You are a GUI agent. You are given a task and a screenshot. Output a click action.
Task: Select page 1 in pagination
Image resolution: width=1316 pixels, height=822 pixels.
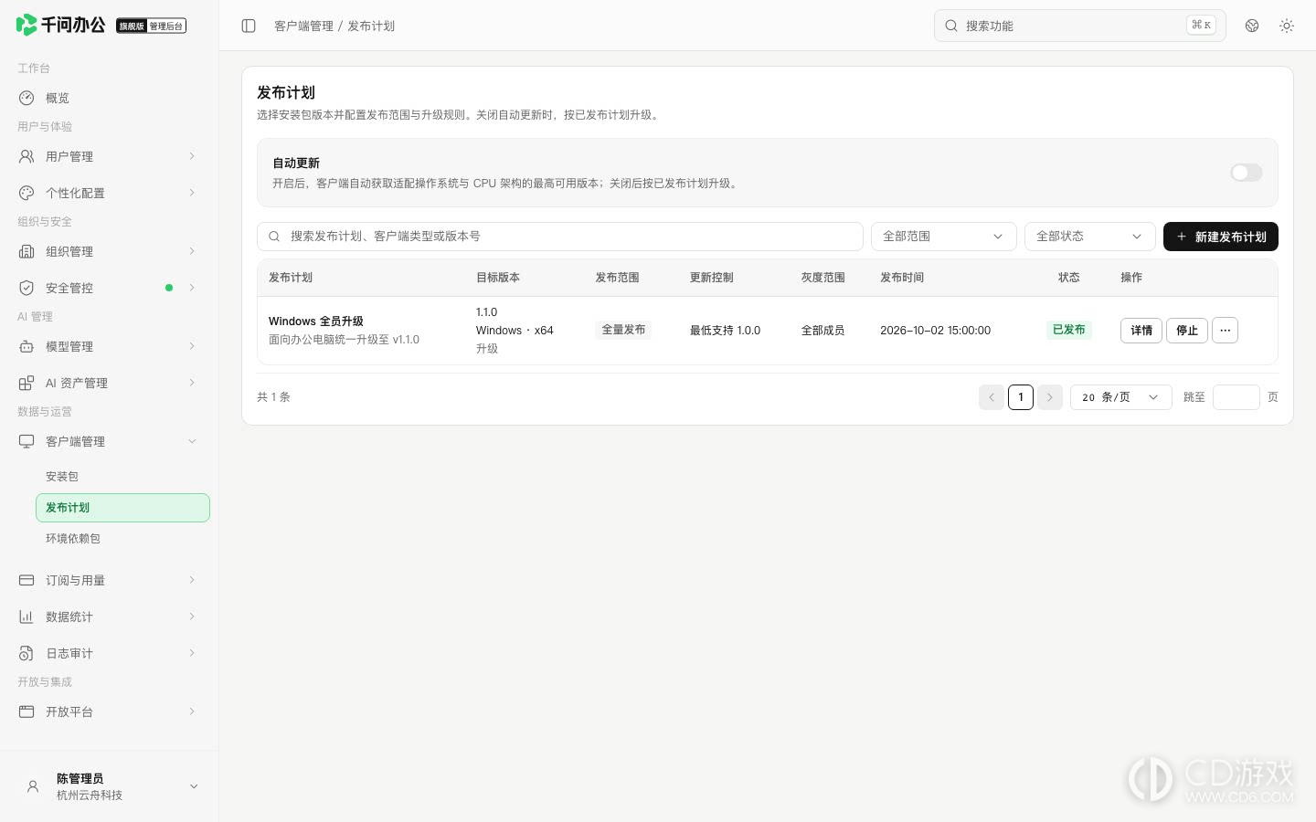click(1021, 397)
